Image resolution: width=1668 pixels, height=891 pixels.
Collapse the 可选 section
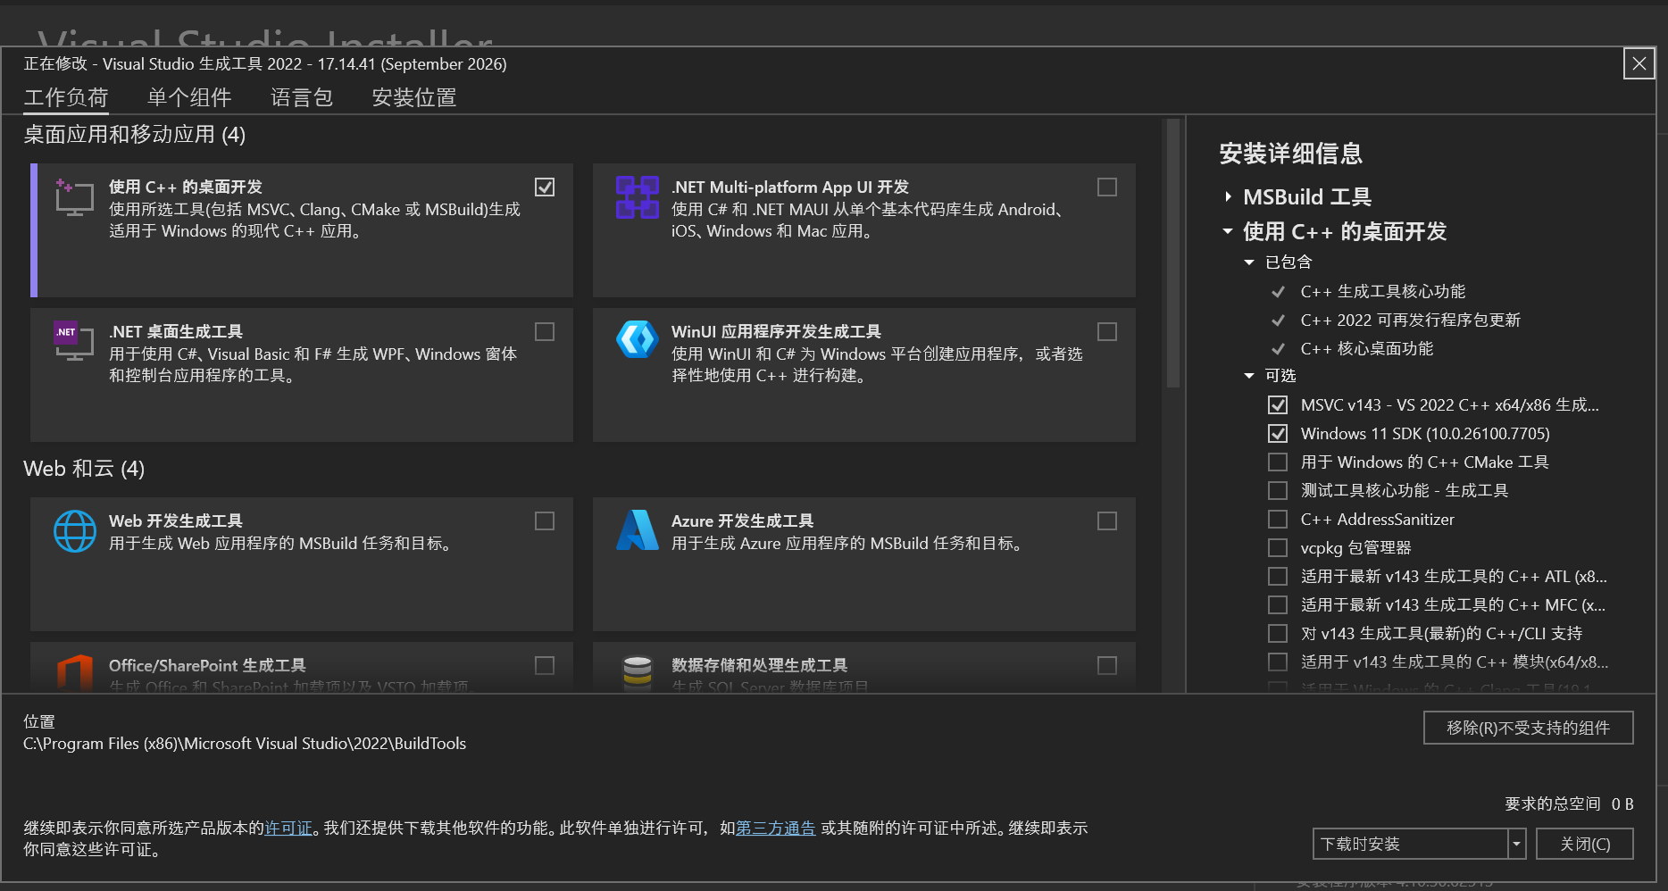(x=1249, y=376)
